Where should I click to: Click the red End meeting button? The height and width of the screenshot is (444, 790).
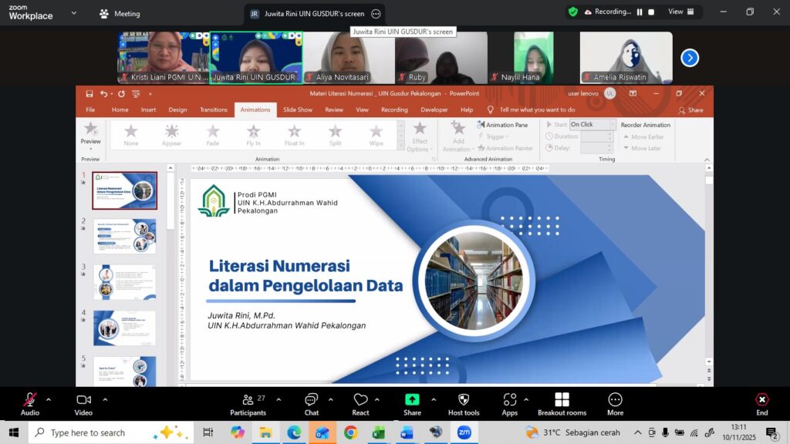tap(761, 400)
